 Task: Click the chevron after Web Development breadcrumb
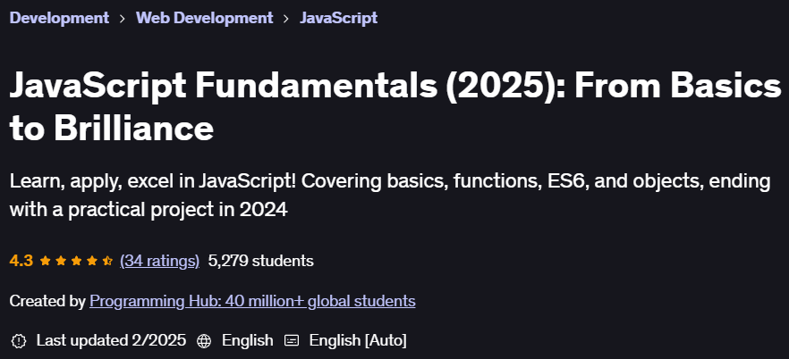286,19
